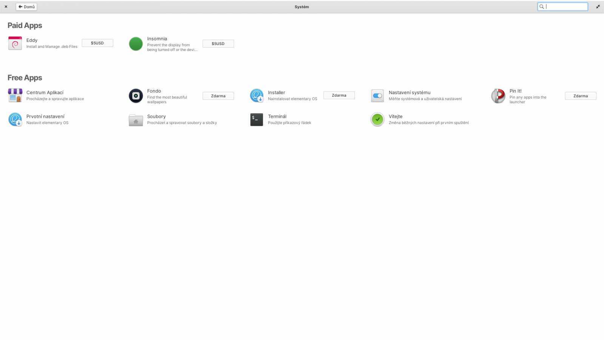Click 'Pin any apps into the launcher' text

pyautogui.click(x=528, y=99)
